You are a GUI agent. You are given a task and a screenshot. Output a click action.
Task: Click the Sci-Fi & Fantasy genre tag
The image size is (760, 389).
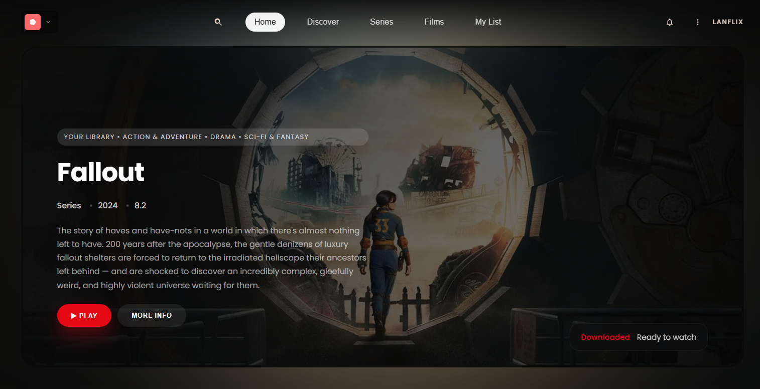276,137
